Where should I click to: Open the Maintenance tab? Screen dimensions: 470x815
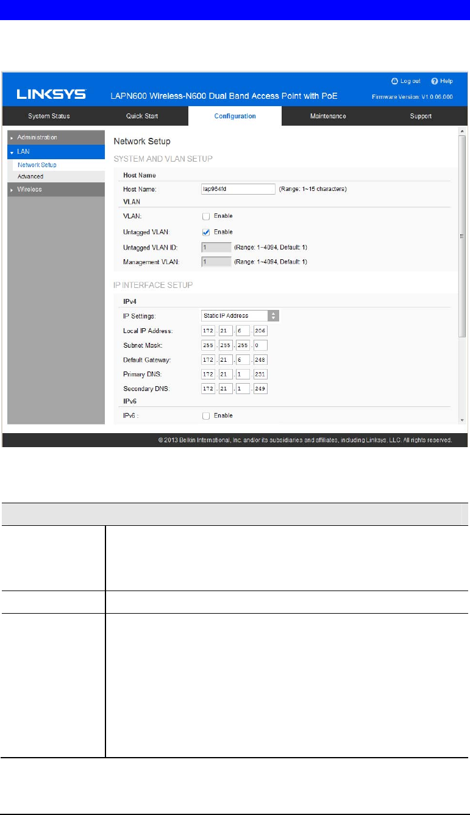[x=328, y=116]
